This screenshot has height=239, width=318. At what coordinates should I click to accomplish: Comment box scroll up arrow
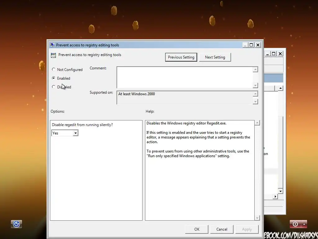pos(255,69)
